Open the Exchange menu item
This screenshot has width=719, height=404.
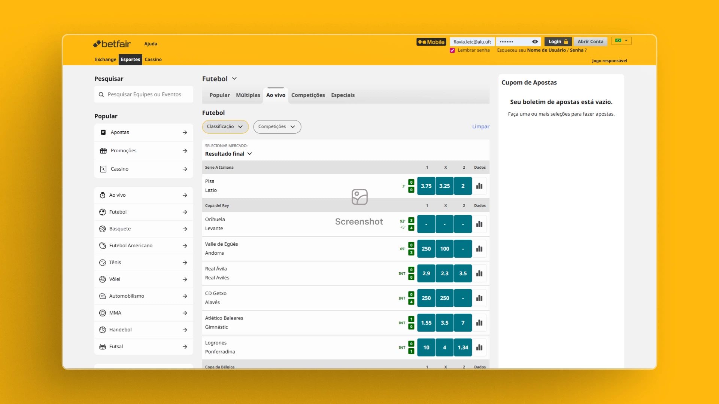click(x=105, y=59)
